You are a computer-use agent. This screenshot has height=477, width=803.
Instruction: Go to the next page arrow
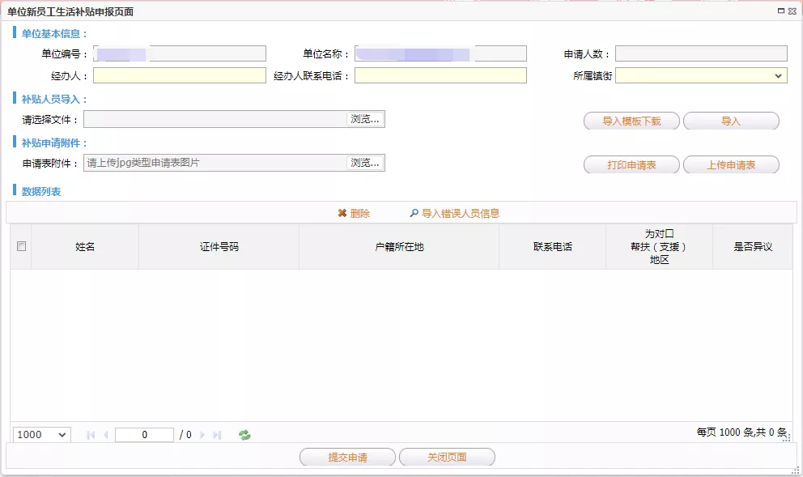202,435
